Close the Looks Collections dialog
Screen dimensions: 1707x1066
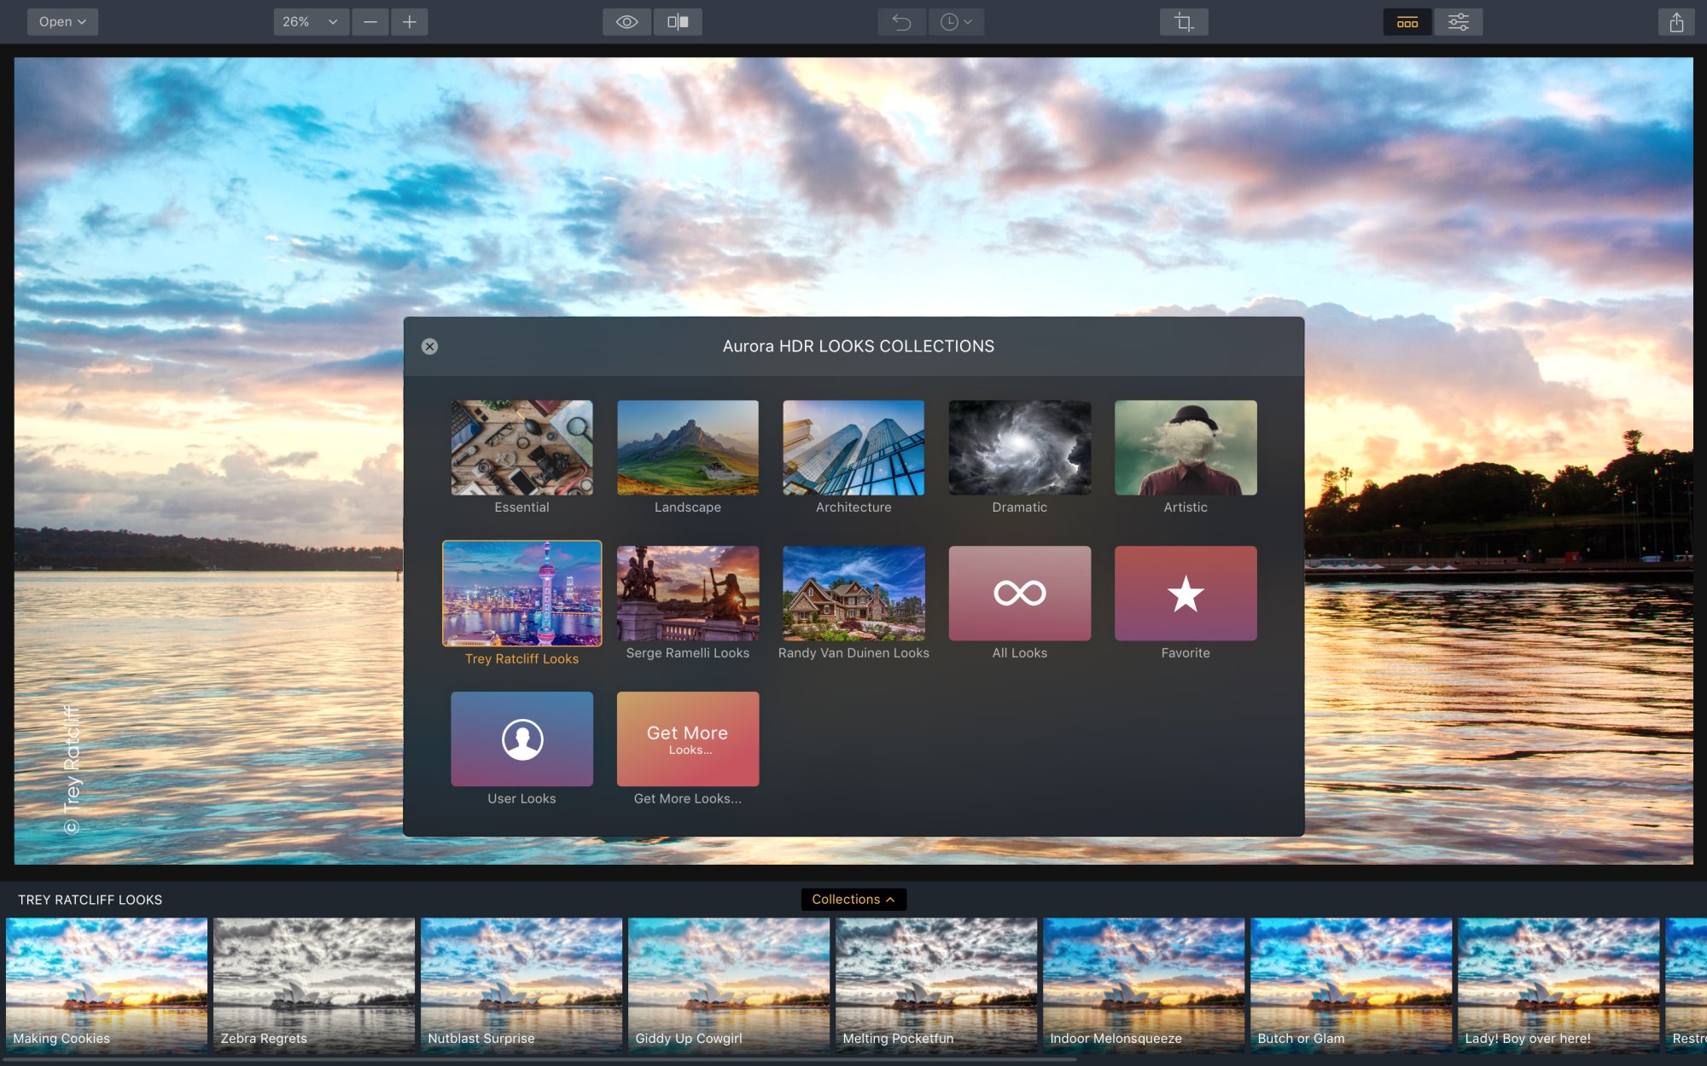(x=429, y=346)
